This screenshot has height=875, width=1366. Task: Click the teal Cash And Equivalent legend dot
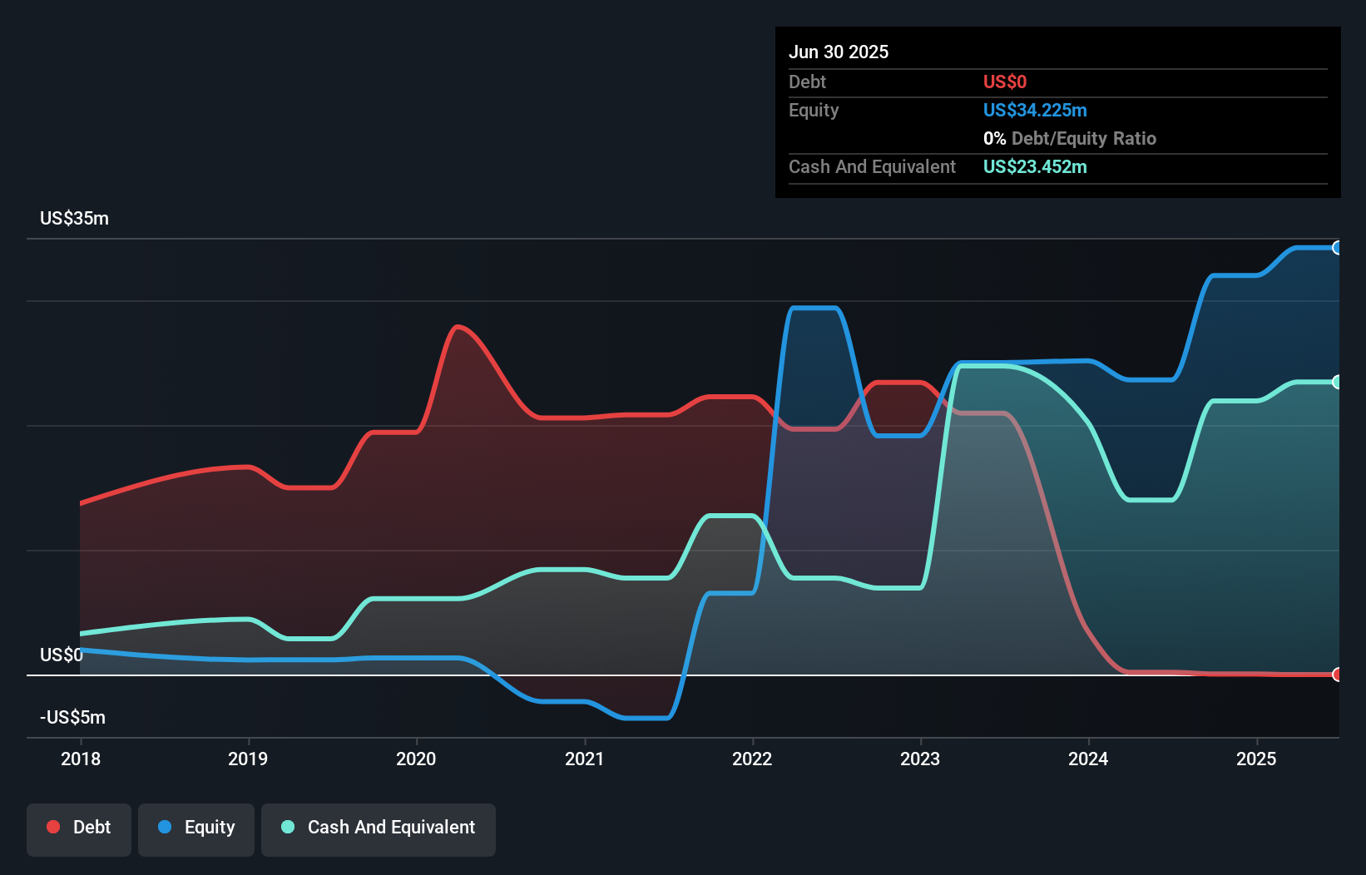[x=288, y=827]
